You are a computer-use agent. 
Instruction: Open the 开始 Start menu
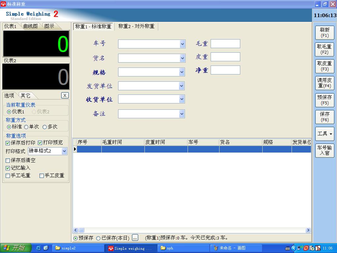click(15, 248)
